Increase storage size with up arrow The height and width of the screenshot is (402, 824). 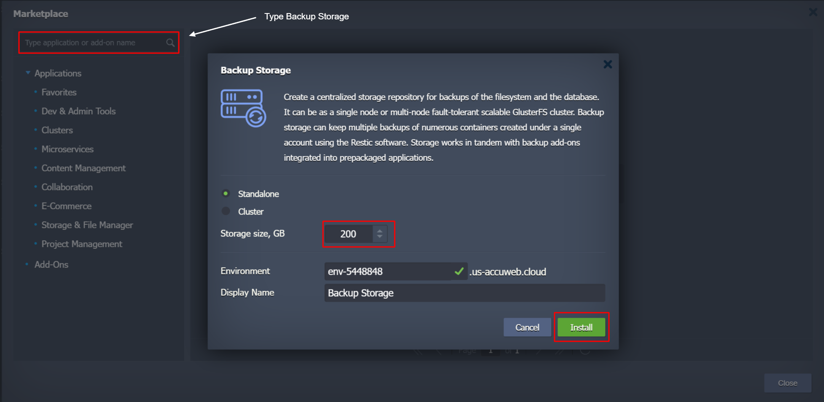coord(380,230)
